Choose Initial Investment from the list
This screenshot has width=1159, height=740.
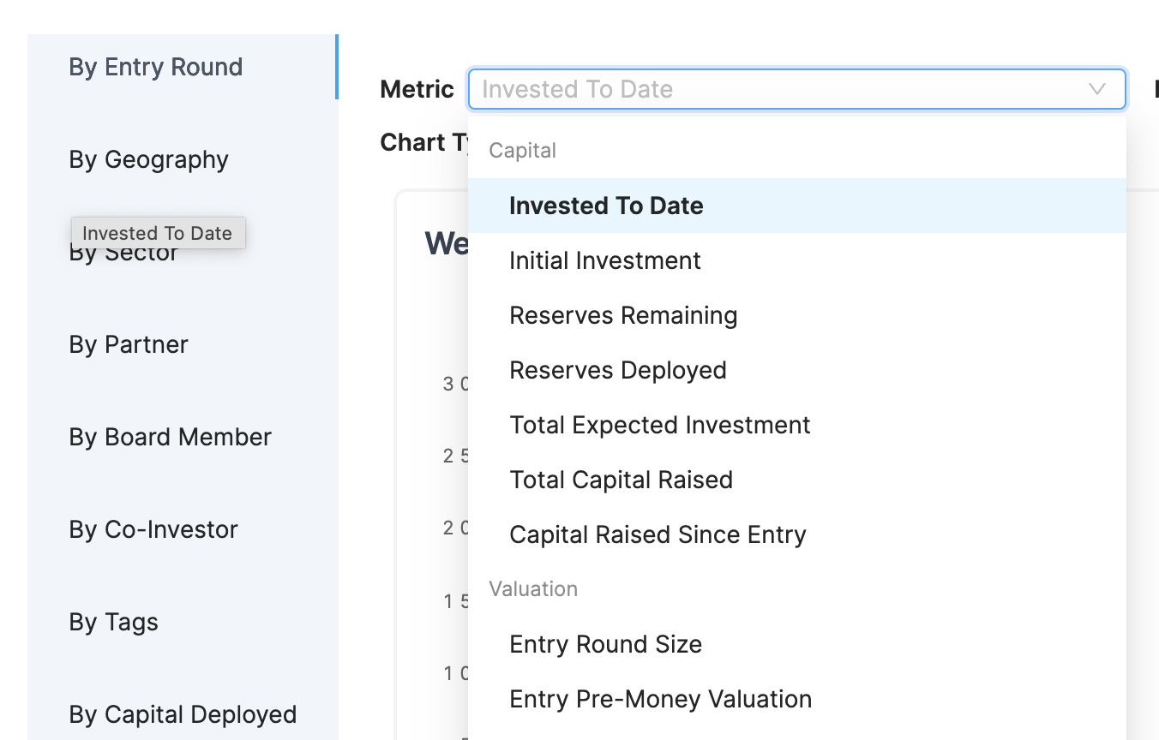[605, 260]
